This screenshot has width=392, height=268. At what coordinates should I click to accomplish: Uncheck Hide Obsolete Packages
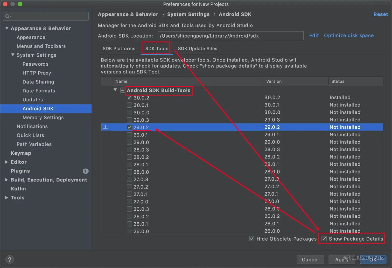point(252,239)
